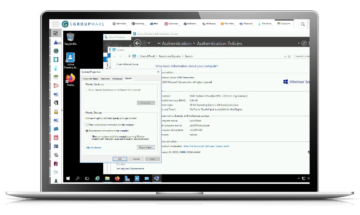The width and height of the screenshot is (360, 215).
Task: Click Control Panel in the address breadcrumb
Action: (x=147, y=56)
